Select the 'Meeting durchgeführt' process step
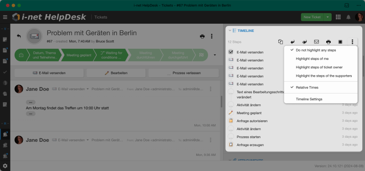The image size is (365, 171). pyautogui.click(x=177, y=55)
